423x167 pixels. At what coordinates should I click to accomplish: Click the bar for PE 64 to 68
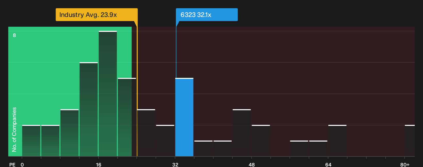(337, 141)
